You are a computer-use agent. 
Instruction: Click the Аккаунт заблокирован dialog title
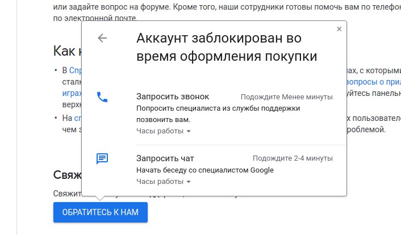pos(227,47)
